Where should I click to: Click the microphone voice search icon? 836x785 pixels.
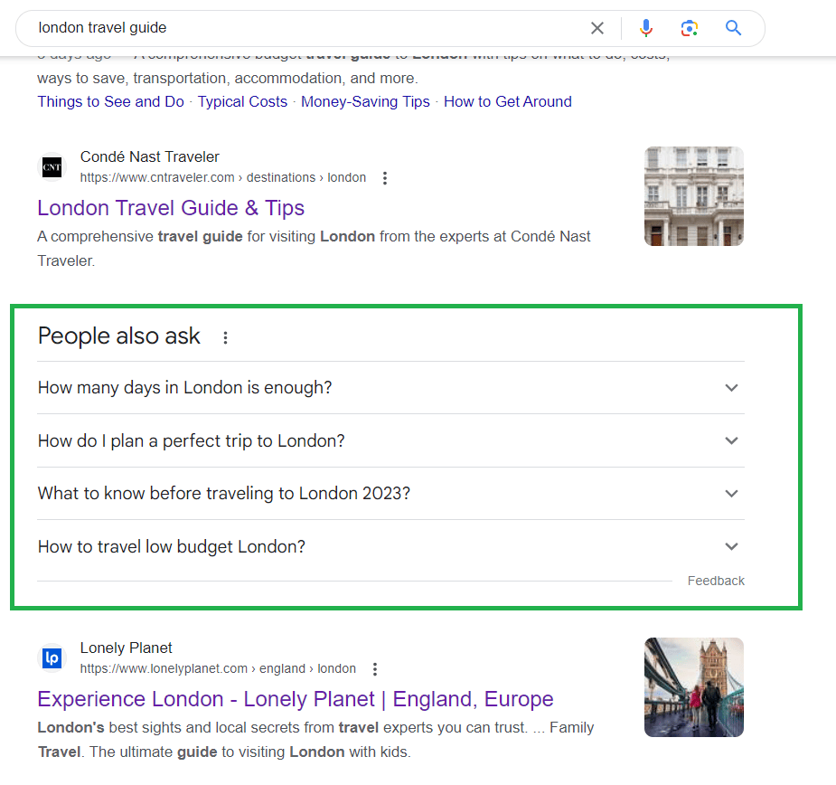coord(645,28)
